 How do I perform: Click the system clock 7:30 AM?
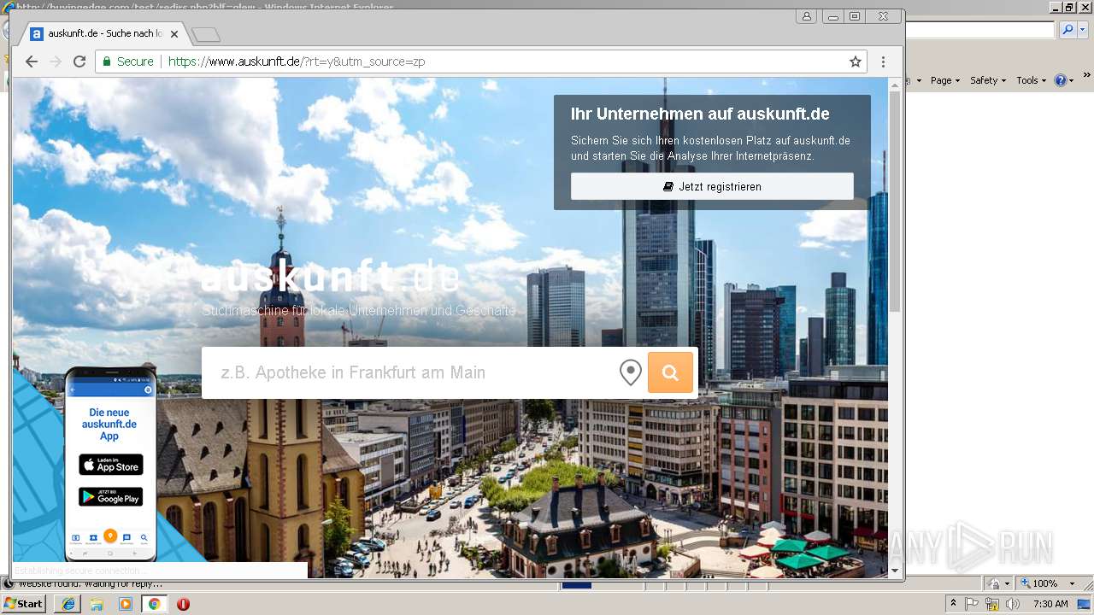(x=1050, y=604)
